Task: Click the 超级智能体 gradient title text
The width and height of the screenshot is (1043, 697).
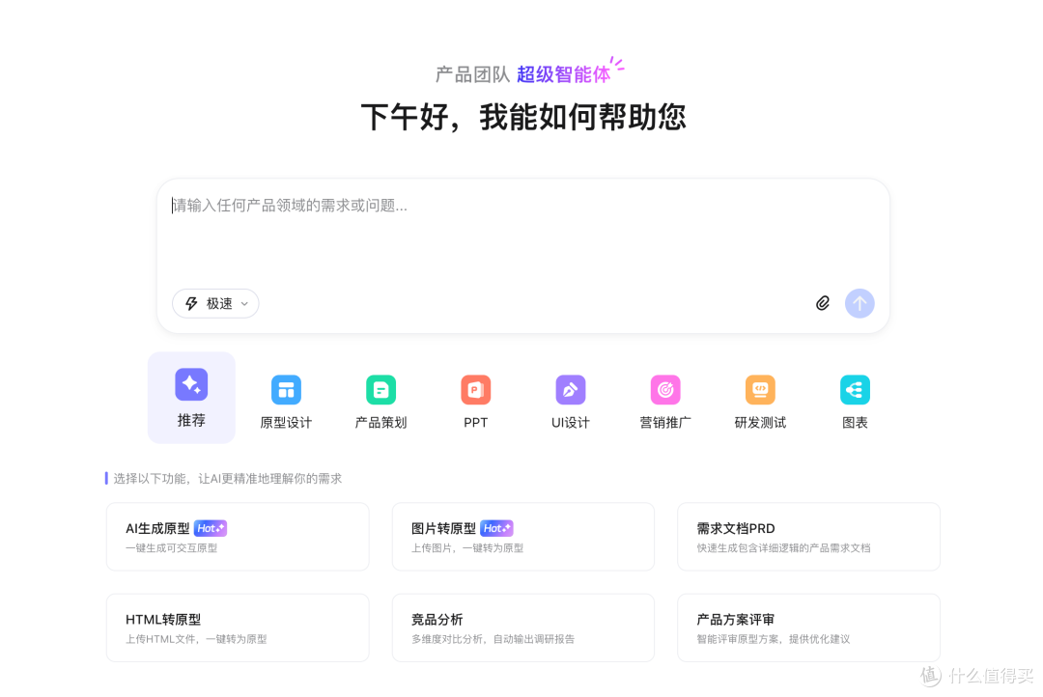Action: pos(563,74)
